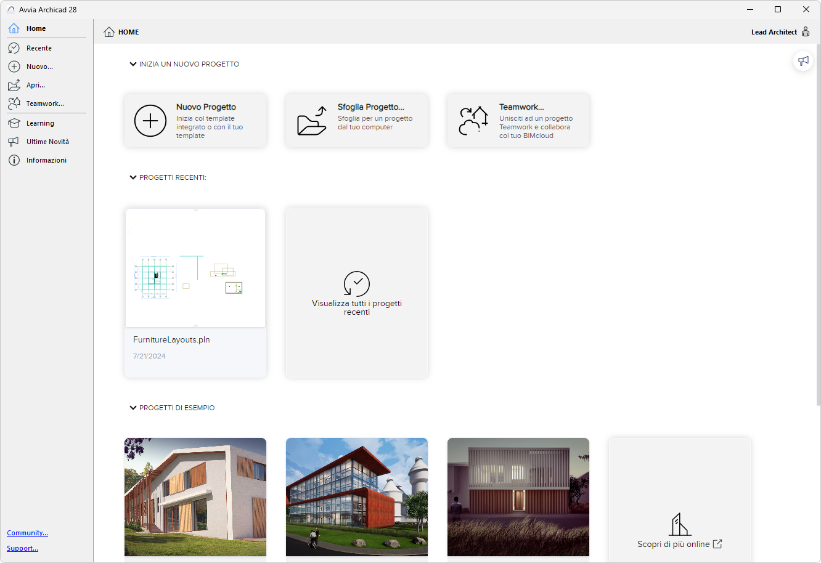Click the large plus icon on Nuovo Progetto card

[150, 121]
